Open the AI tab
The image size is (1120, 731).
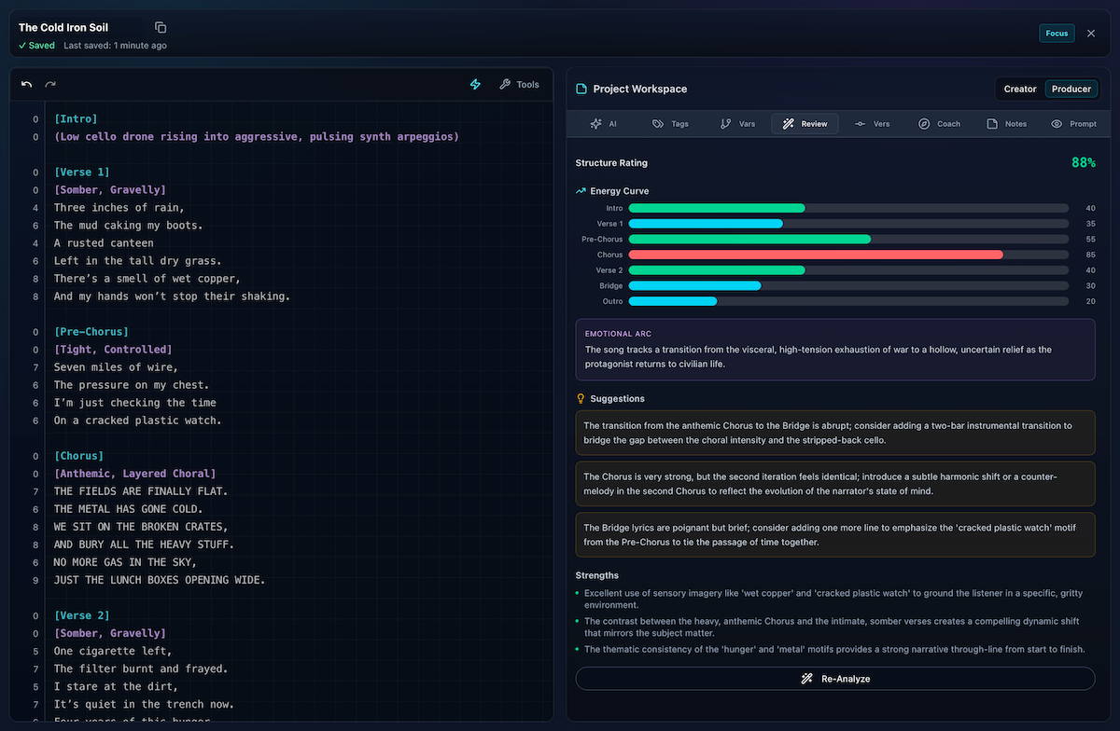(x=603, y=124)
